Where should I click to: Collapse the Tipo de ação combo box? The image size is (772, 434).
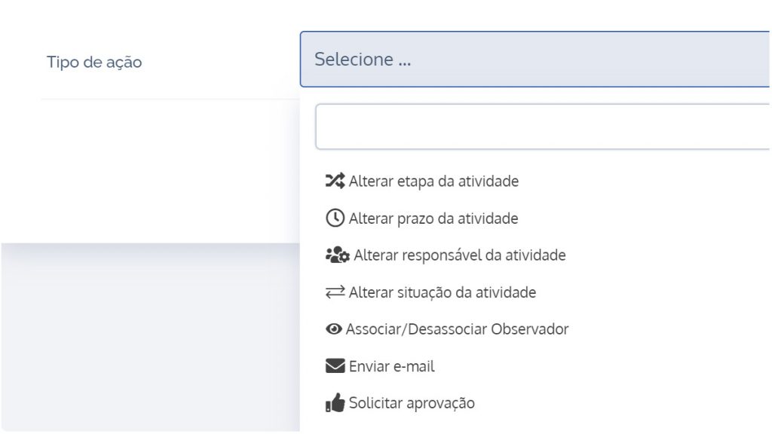535,59
